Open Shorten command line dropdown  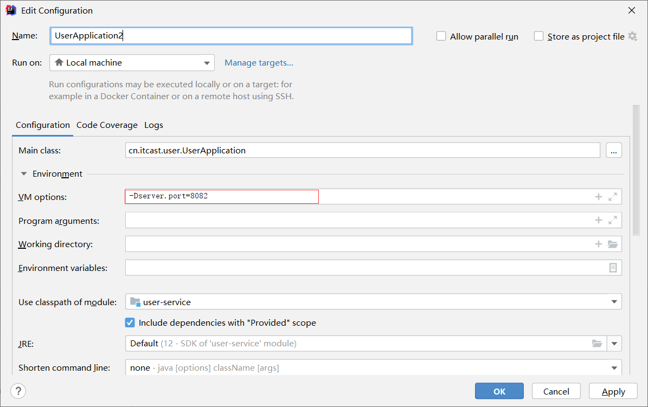(x=374, y=367)
